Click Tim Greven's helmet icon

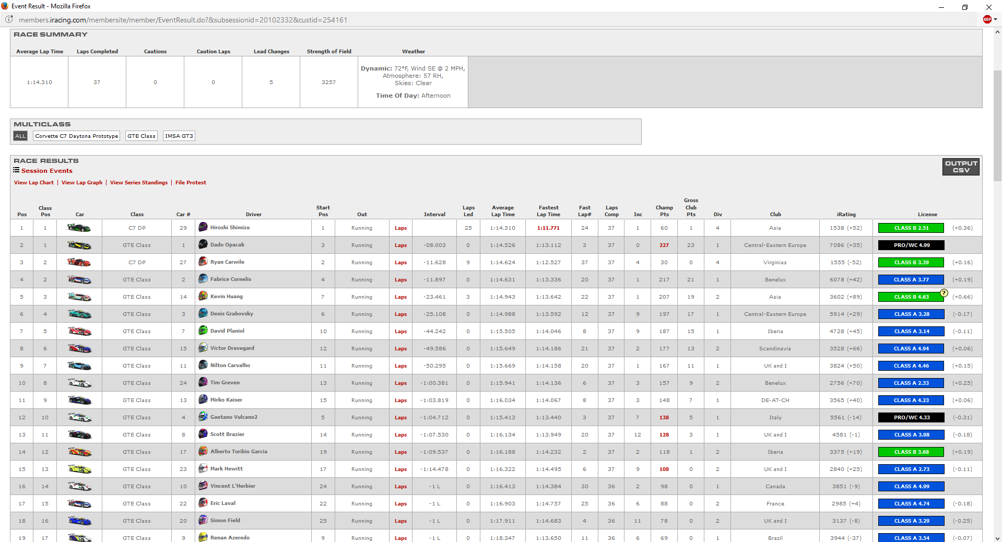[x=203, y=382]
